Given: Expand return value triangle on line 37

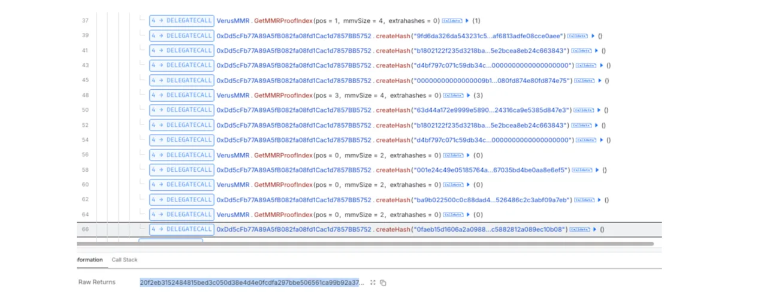Looking at the screenshot, I should [x=467, y=20].
